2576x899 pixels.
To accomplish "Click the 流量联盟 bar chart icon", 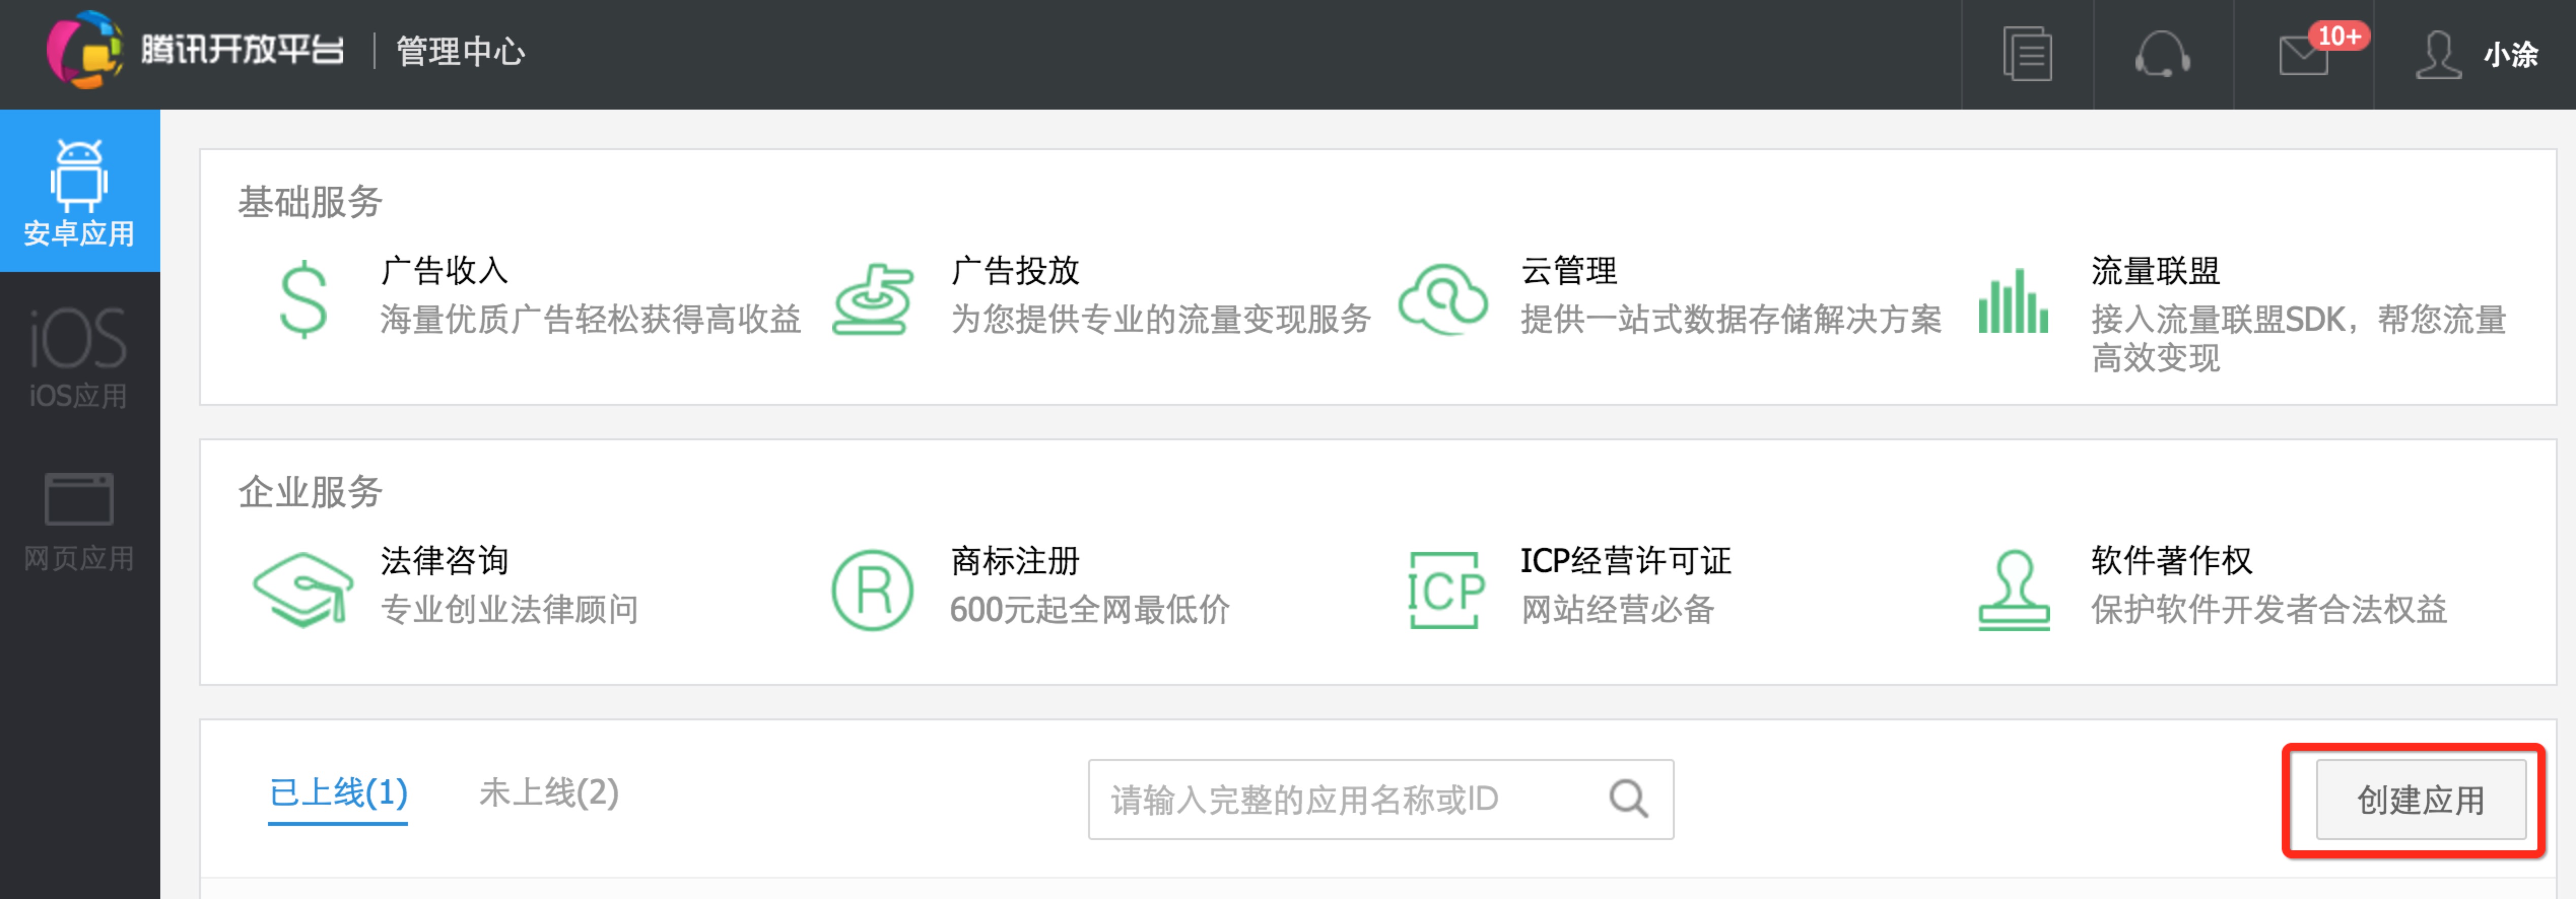I will (x=2012, y=301).
